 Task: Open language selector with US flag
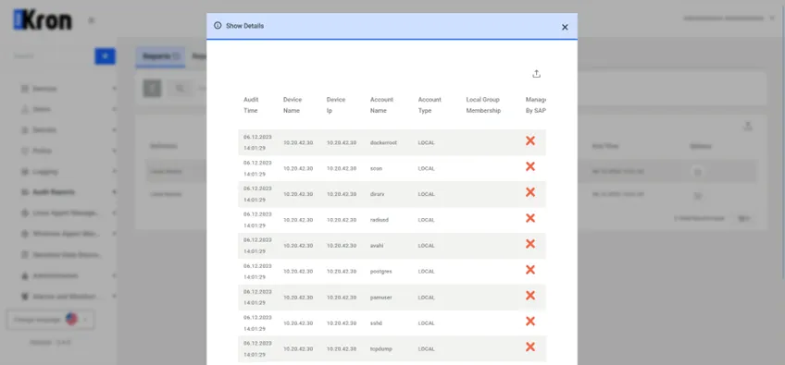(50, 319)
